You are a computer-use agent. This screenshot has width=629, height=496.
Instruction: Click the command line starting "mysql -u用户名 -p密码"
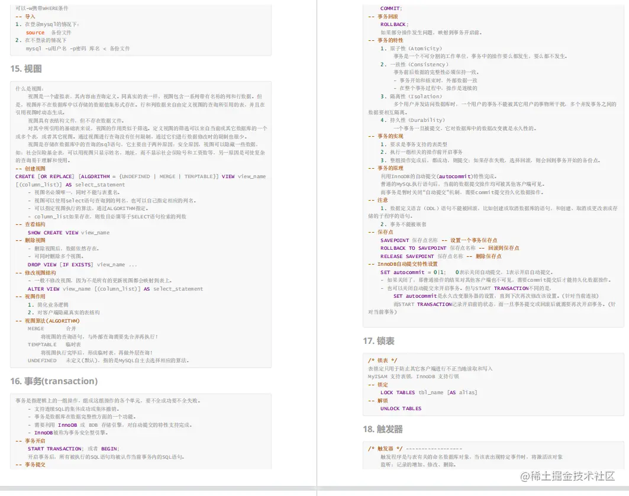click(78, 49)
